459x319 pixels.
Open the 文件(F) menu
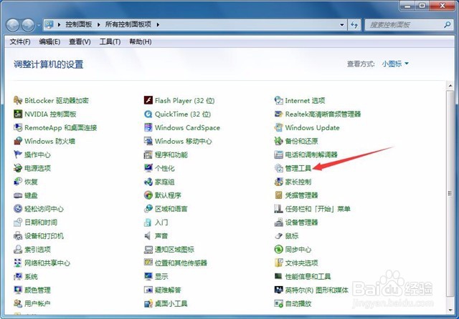(20, 41)
